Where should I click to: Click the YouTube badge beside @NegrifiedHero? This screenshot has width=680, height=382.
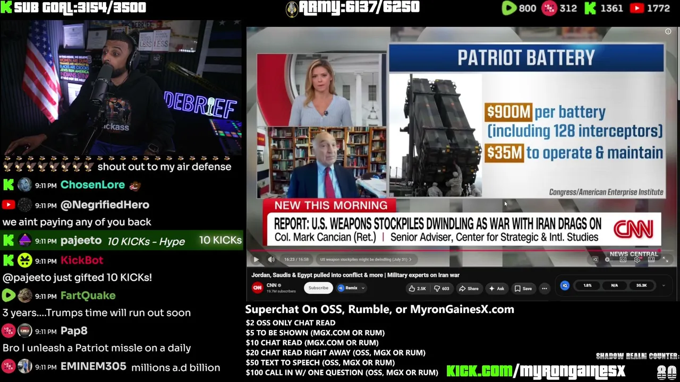tap(8, 205)
